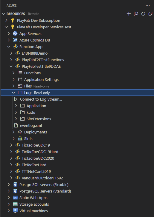154x217 pixels.
Task: Click the lightning icon beside E13N888Demo
Action: click(18, 53)
